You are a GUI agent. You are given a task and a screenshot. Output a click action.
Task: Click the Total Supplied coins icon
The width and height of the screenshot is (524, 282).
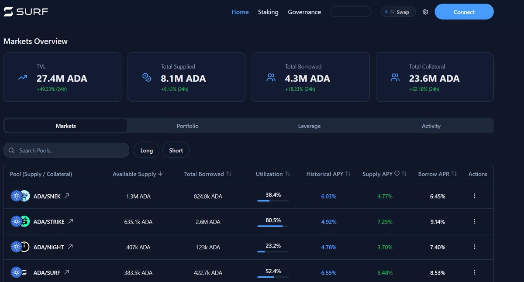(x=147, y=78)
